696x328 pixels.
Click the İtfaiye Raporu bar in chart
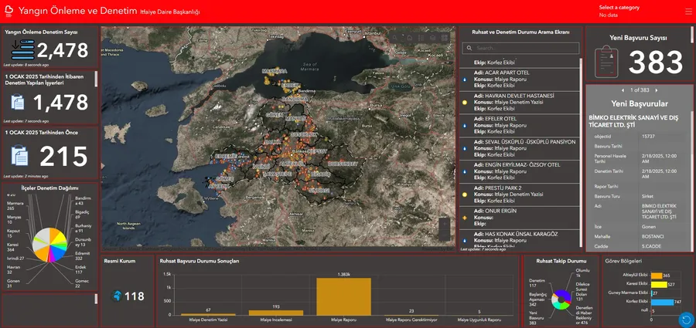click(x=343, y=296)
